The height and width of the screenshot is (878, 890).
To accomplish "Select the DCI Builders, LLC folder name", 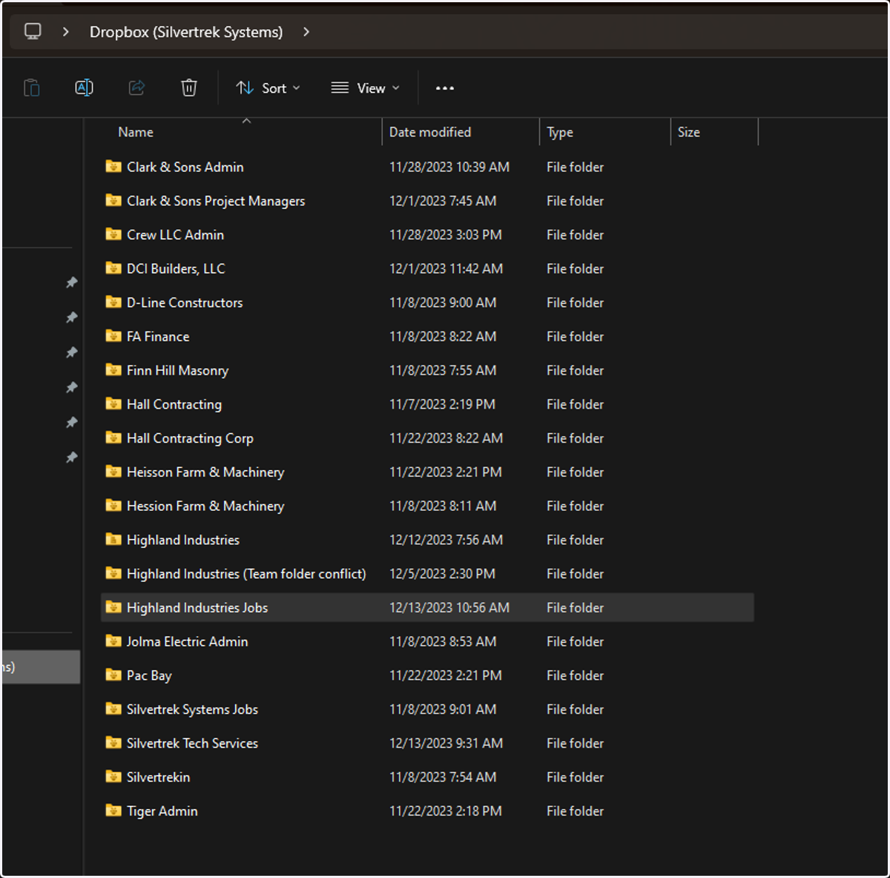I will (x=176, y=268).
